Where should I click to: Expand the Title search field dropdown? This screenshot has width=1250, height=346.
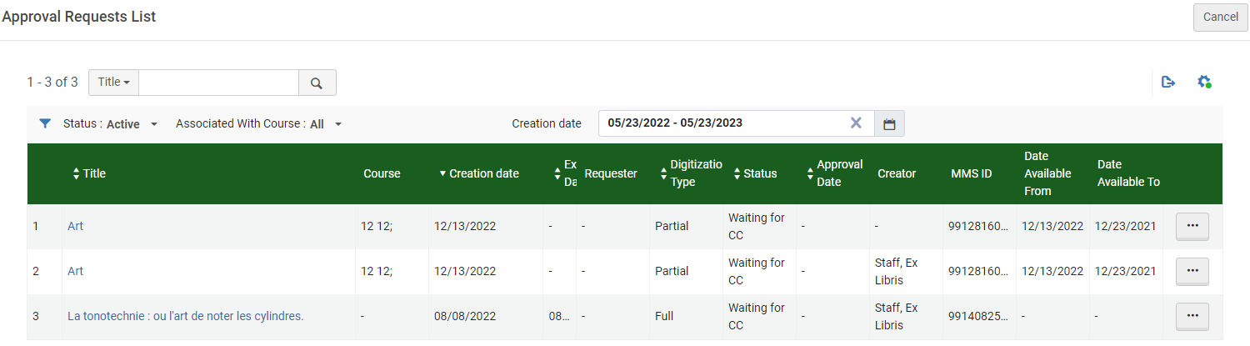pos(114,83)
